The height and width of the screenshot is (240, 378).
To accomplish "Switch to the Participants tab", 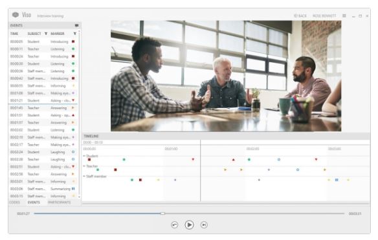I will point(60,202).
